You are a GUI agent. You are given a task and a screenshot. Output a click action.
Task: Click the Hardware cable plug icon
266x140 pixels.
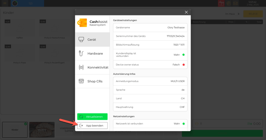tap(81, 53)
